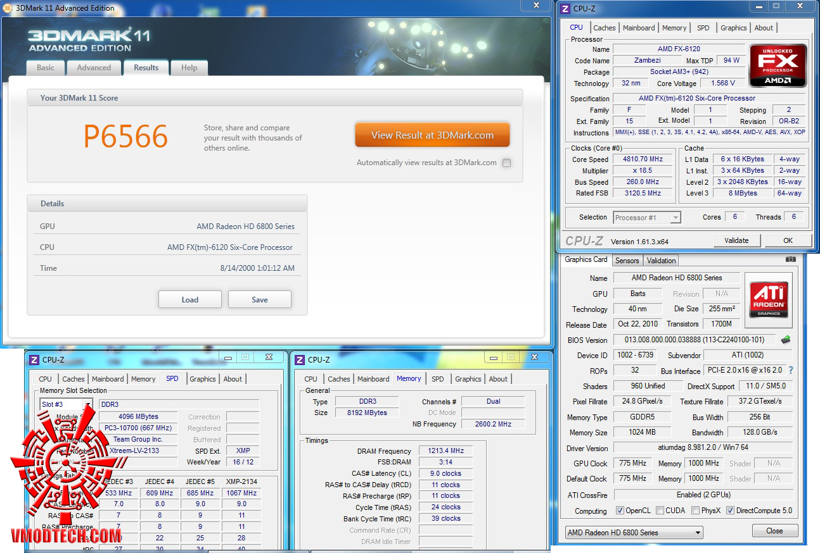Open the Mainboard tab in the top-right CPU-Z
820x553 pixels.
click(639, 28)
